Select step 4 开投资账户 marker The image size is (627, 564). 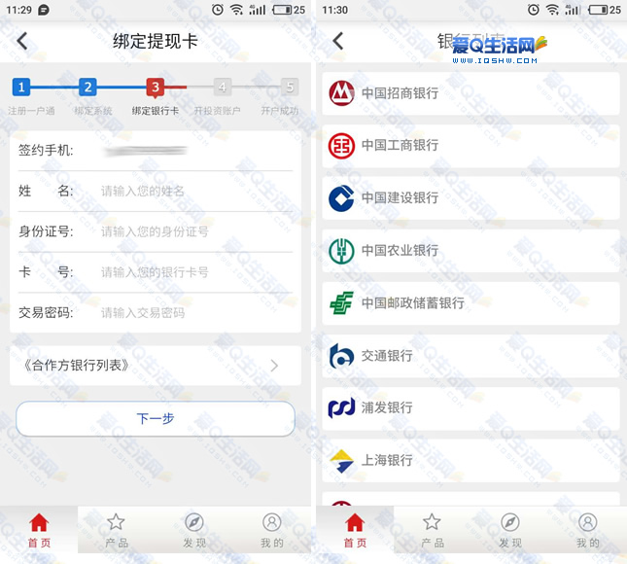(223, 87)
